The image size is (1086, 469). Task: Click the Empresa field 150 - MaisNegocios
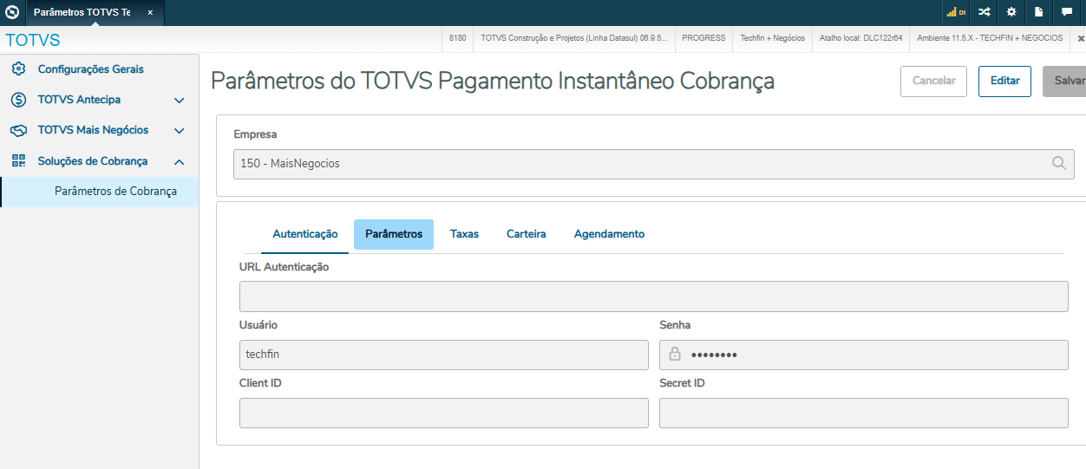[x=654, y=163]
